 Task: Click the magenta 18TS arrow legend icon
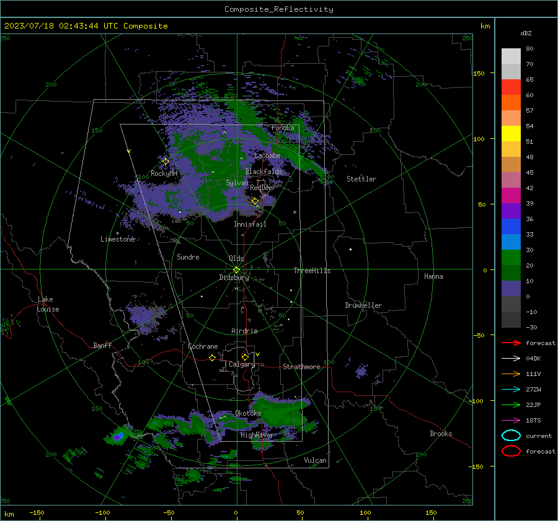(511, 421)
